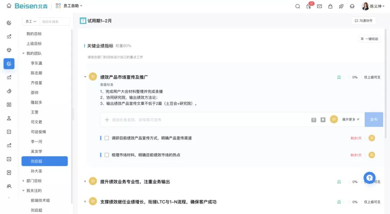Open notifications showing the 41 badge

click(x=308, y=6)
